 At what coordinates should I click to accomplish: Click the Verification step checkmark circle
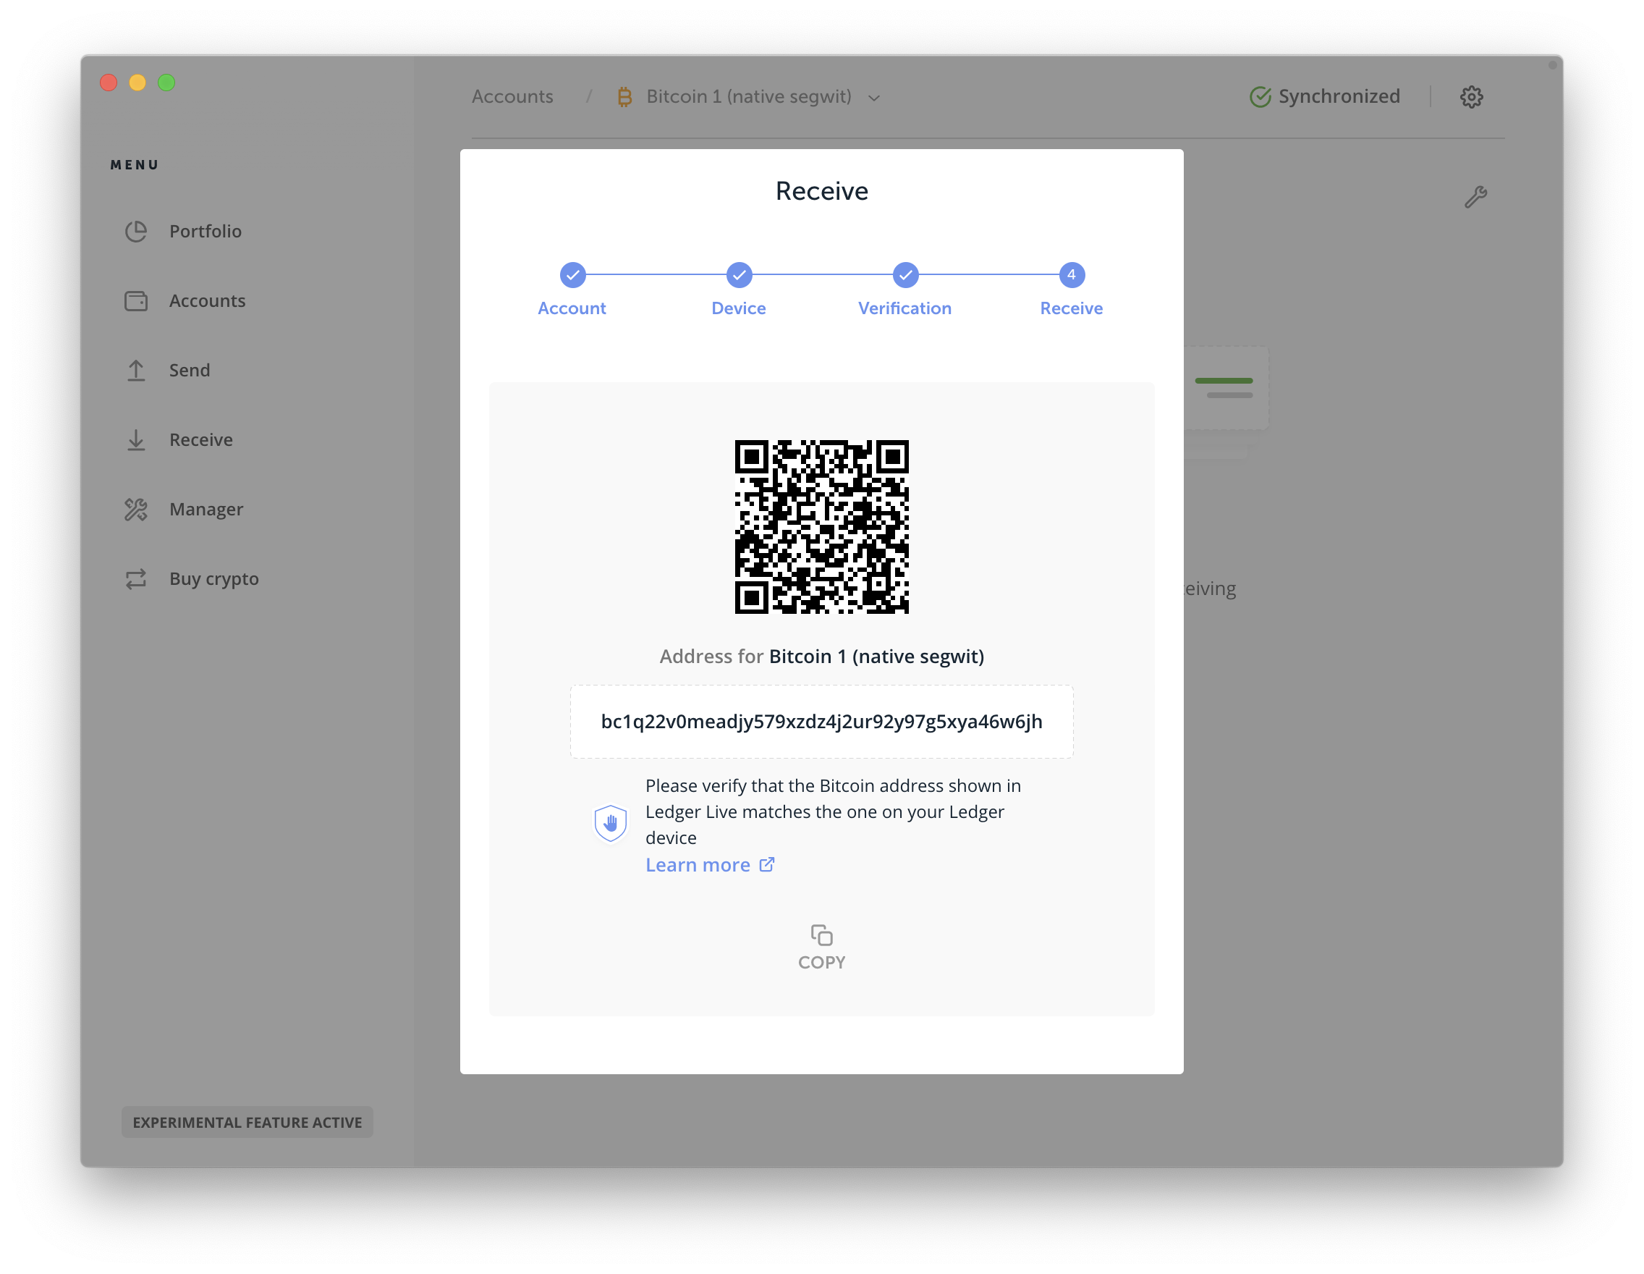[904, 275]
